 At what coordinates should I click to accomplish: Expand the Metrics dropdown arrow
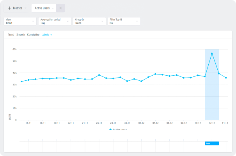coord(25,8)
